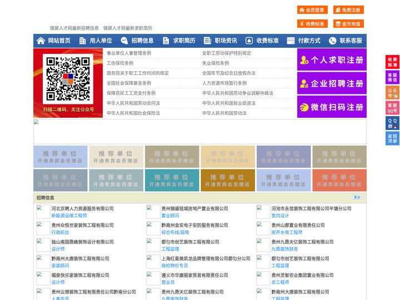Click the 会员登录 member login button
The height and width of the screenshot is (300, 400).
(312, 10)
